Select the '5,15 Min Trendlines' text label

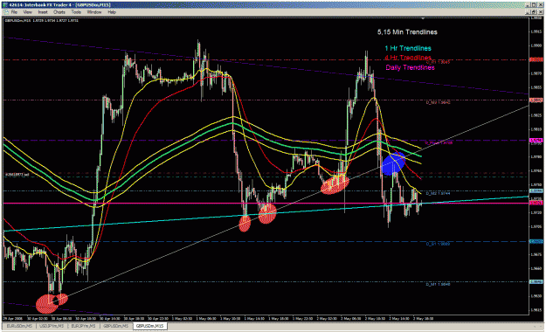tap(407, 32)
